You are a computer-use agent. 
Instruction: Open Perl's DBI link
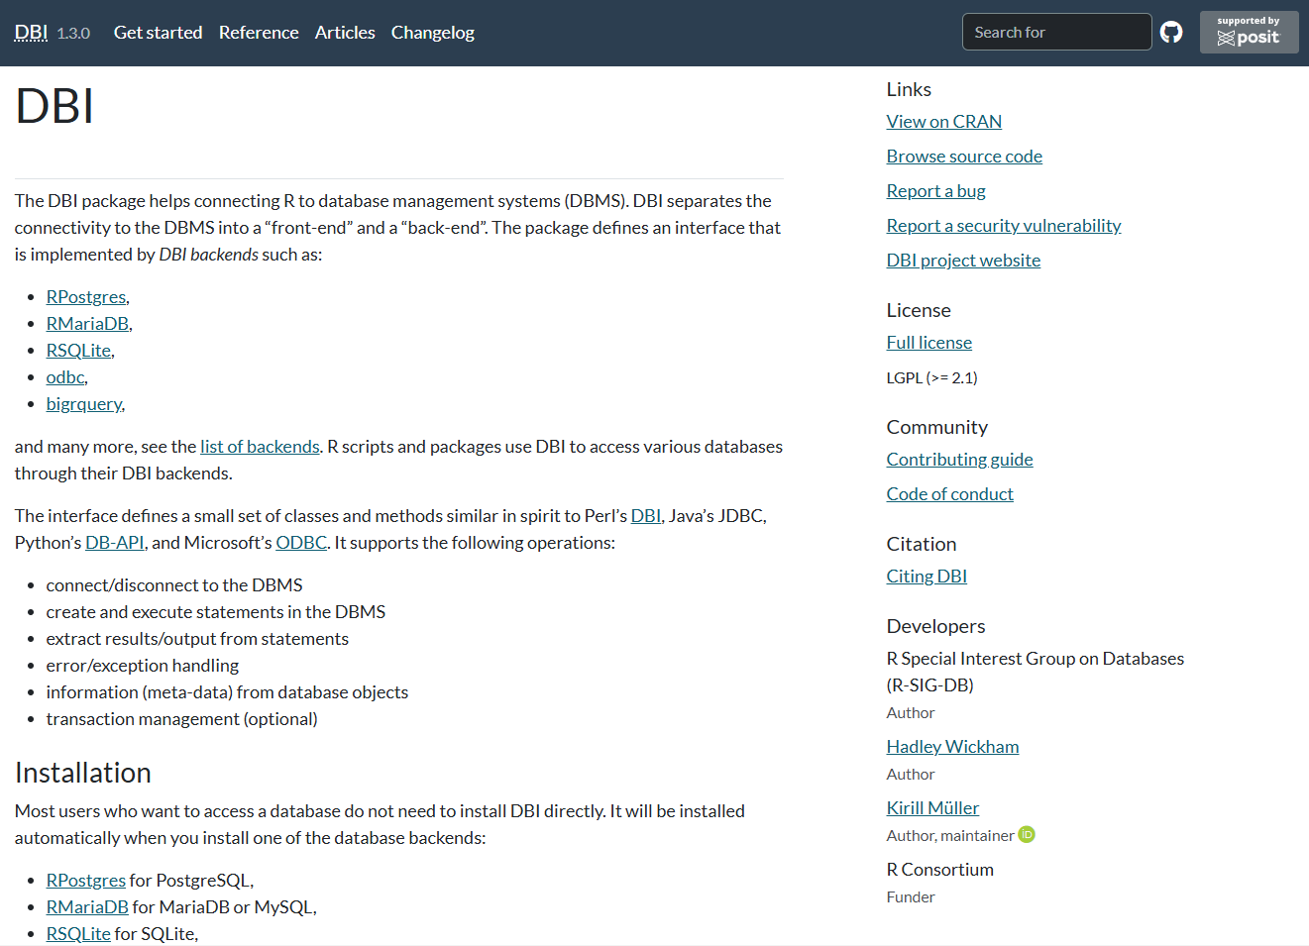(646, 516)
